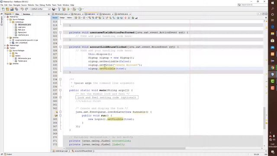
Task: Run the project with the green play icon
Action: pos(68,9)
